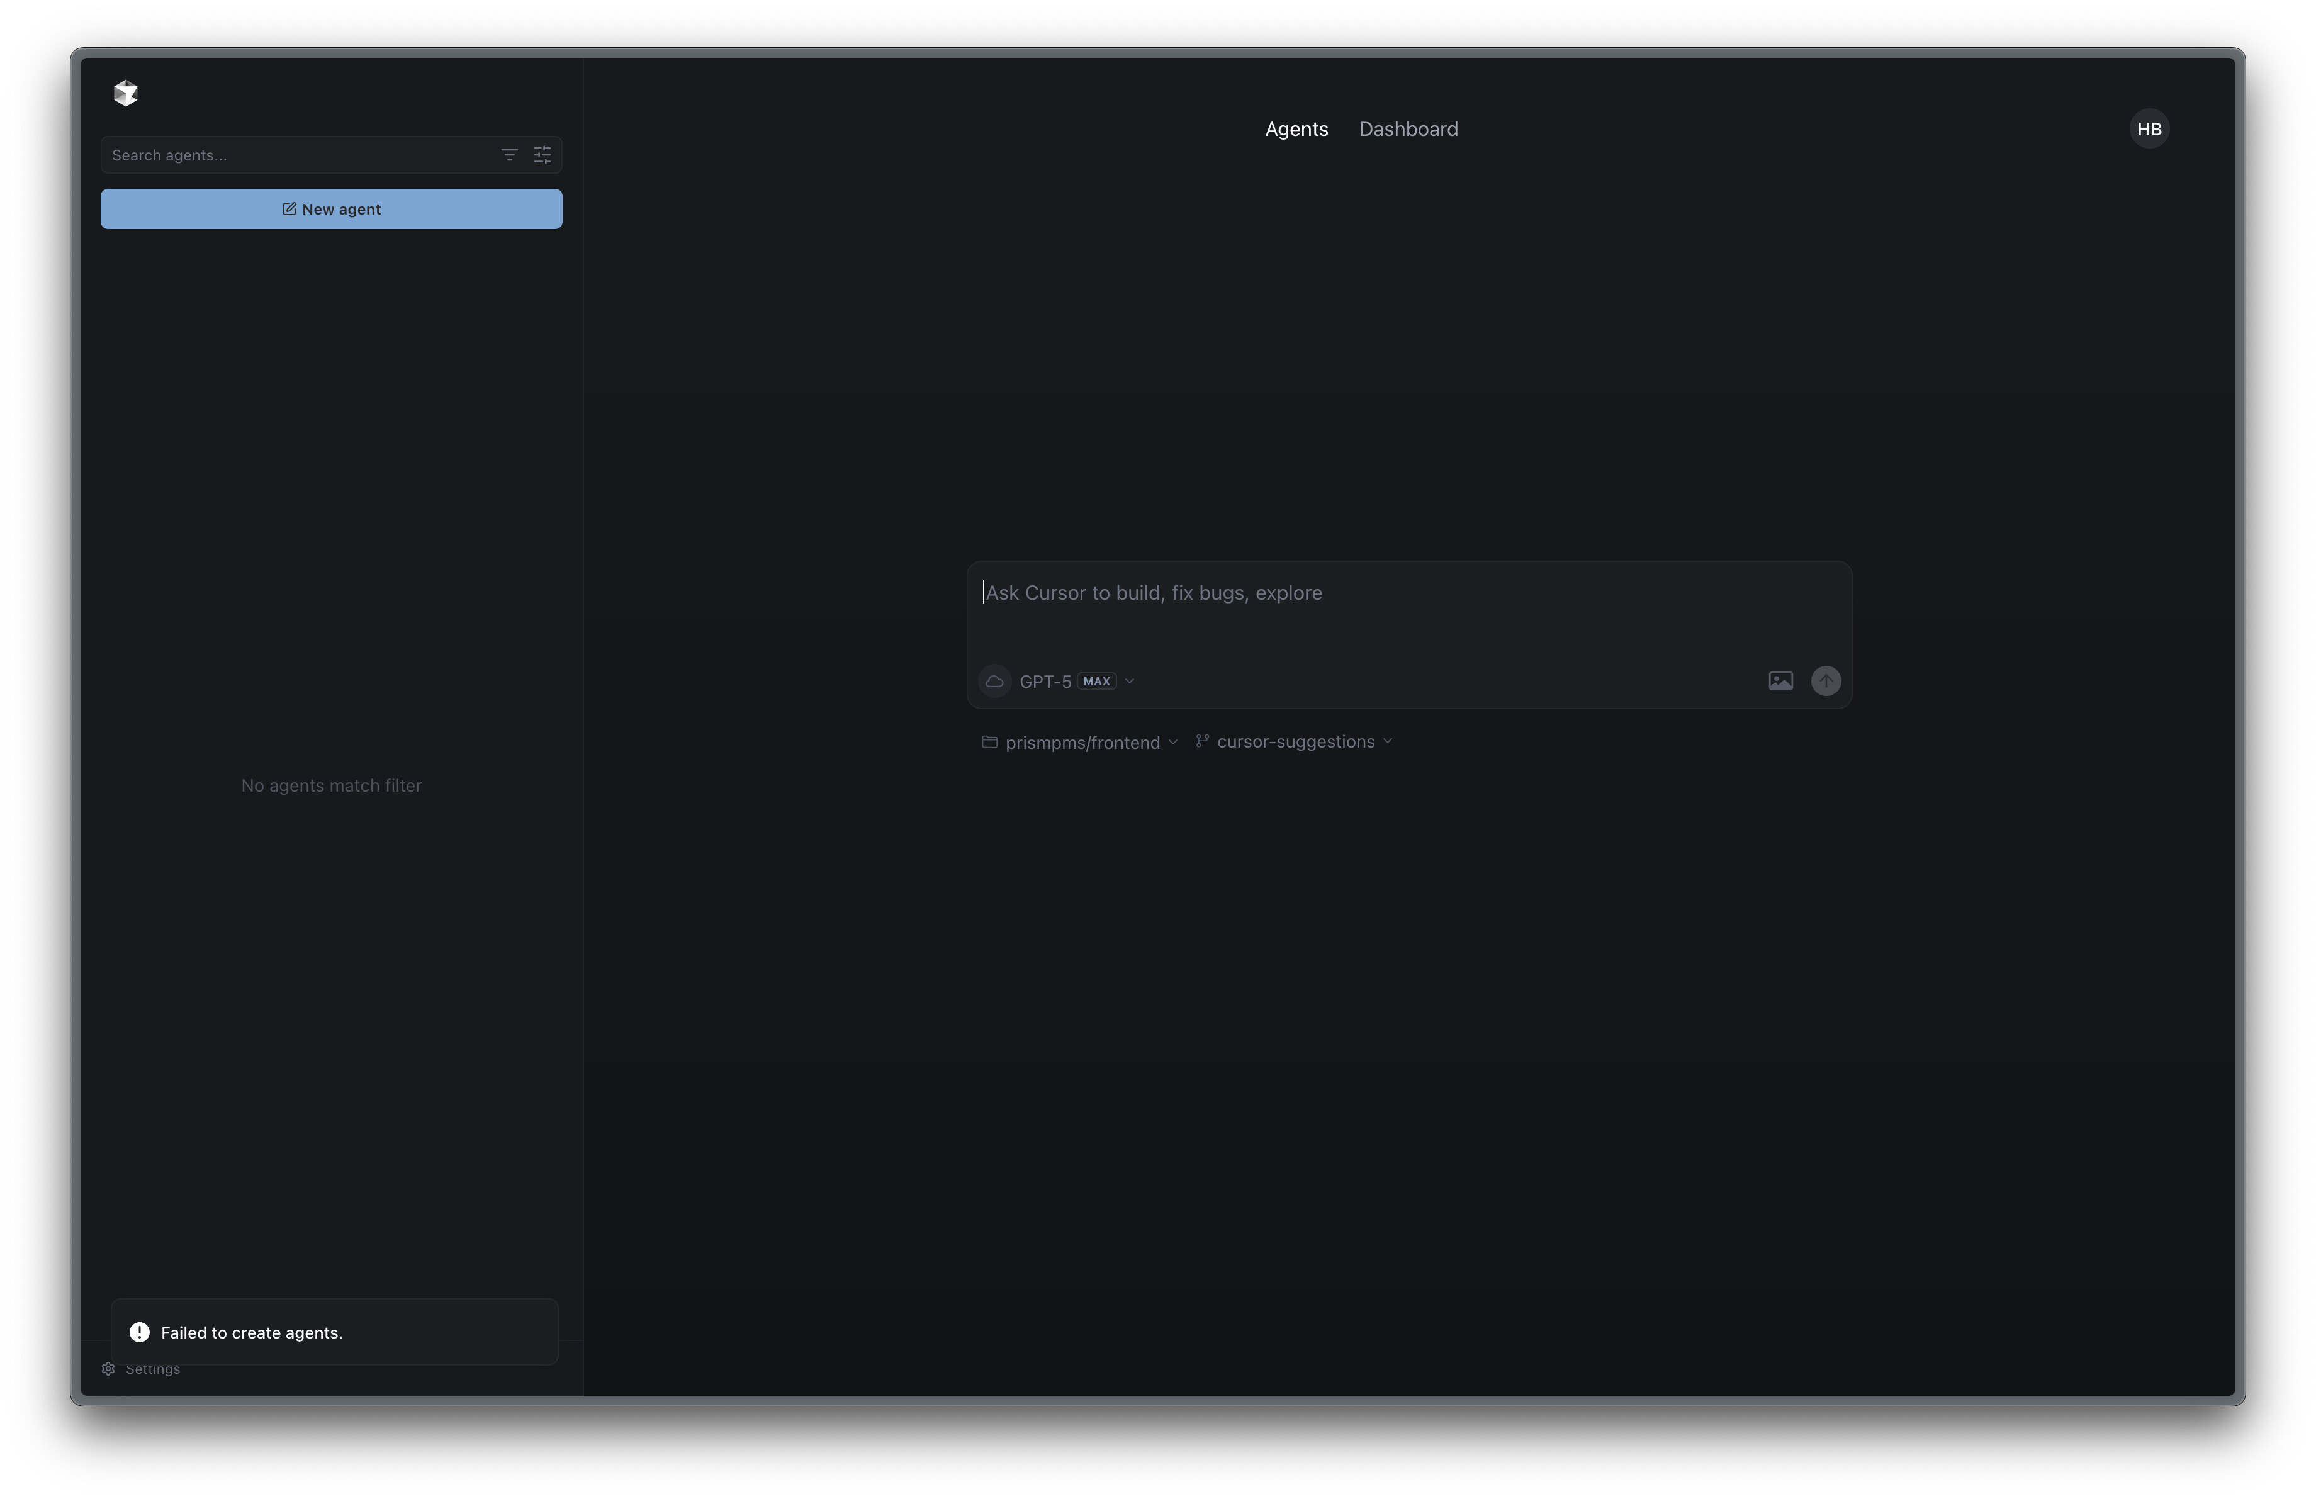Open the agent list filter icon
Image resolution: width=2316 pixels, height=1499 pixels.
[509, 155]
